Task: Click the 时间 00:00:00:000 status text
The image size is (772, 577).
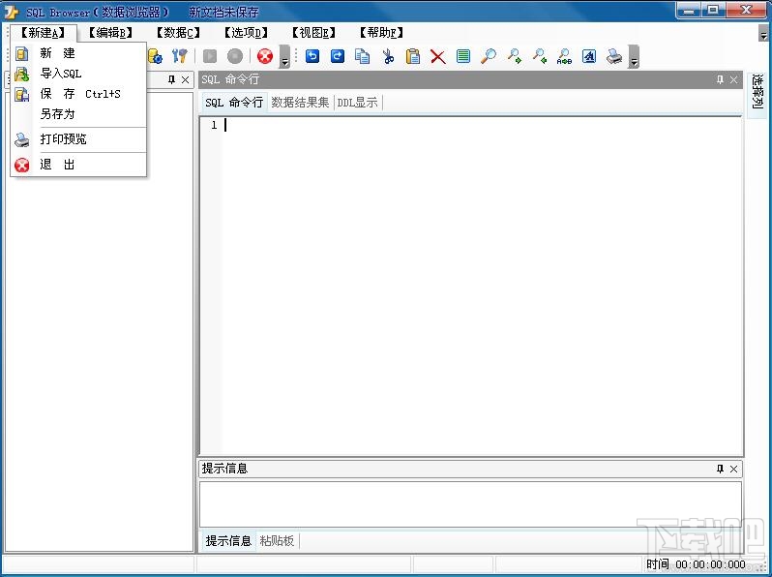Action: 696,564
